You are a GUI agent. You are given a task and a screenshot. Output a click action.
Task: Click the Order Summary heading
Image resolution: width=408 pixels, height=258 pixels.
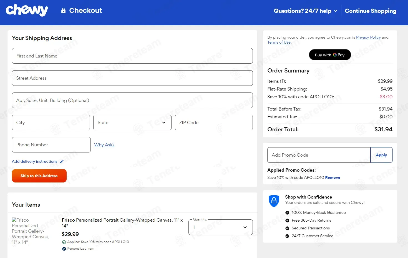coord(288,71)
